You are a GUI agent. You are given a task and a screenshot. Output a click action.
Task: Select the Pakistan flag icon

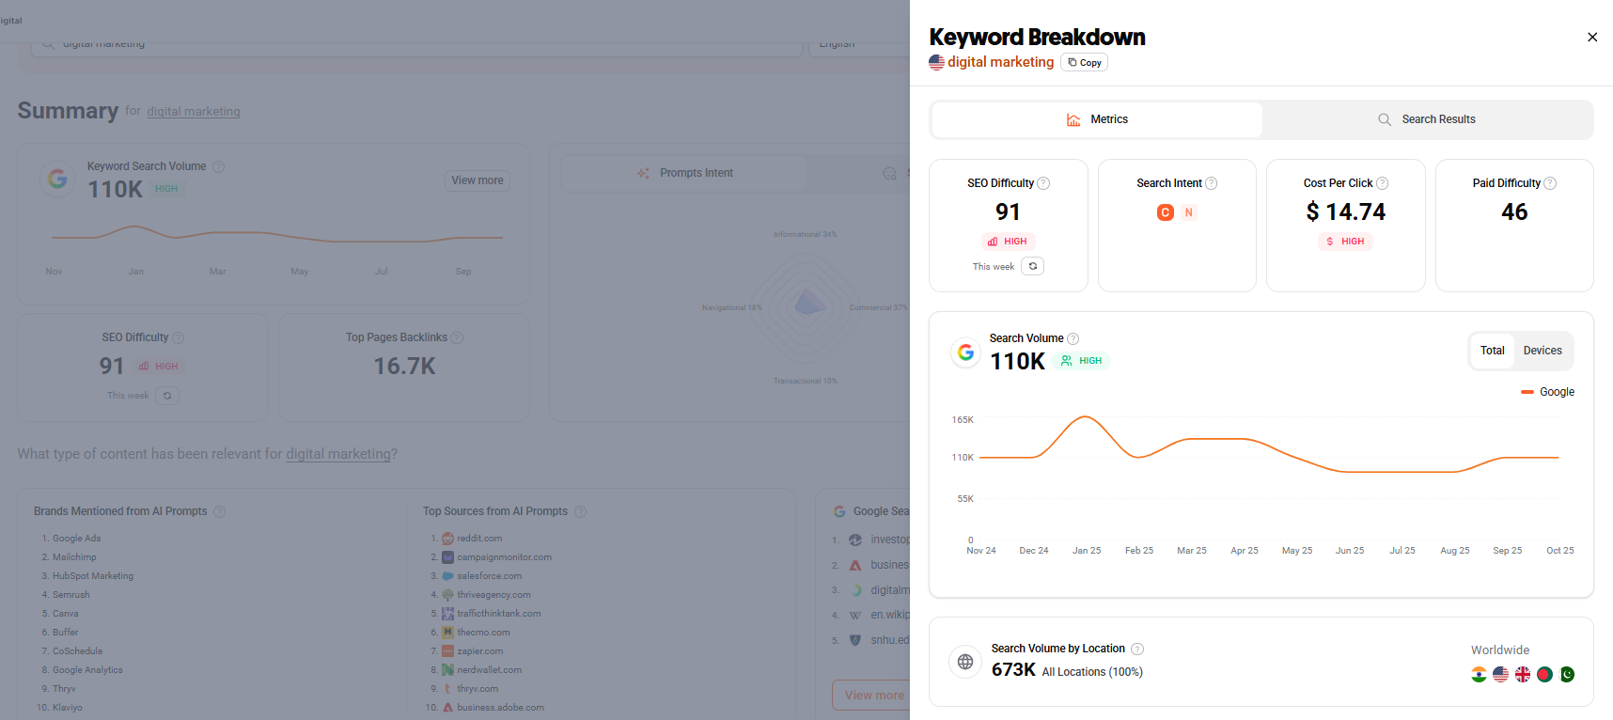tap(1567, 674)
